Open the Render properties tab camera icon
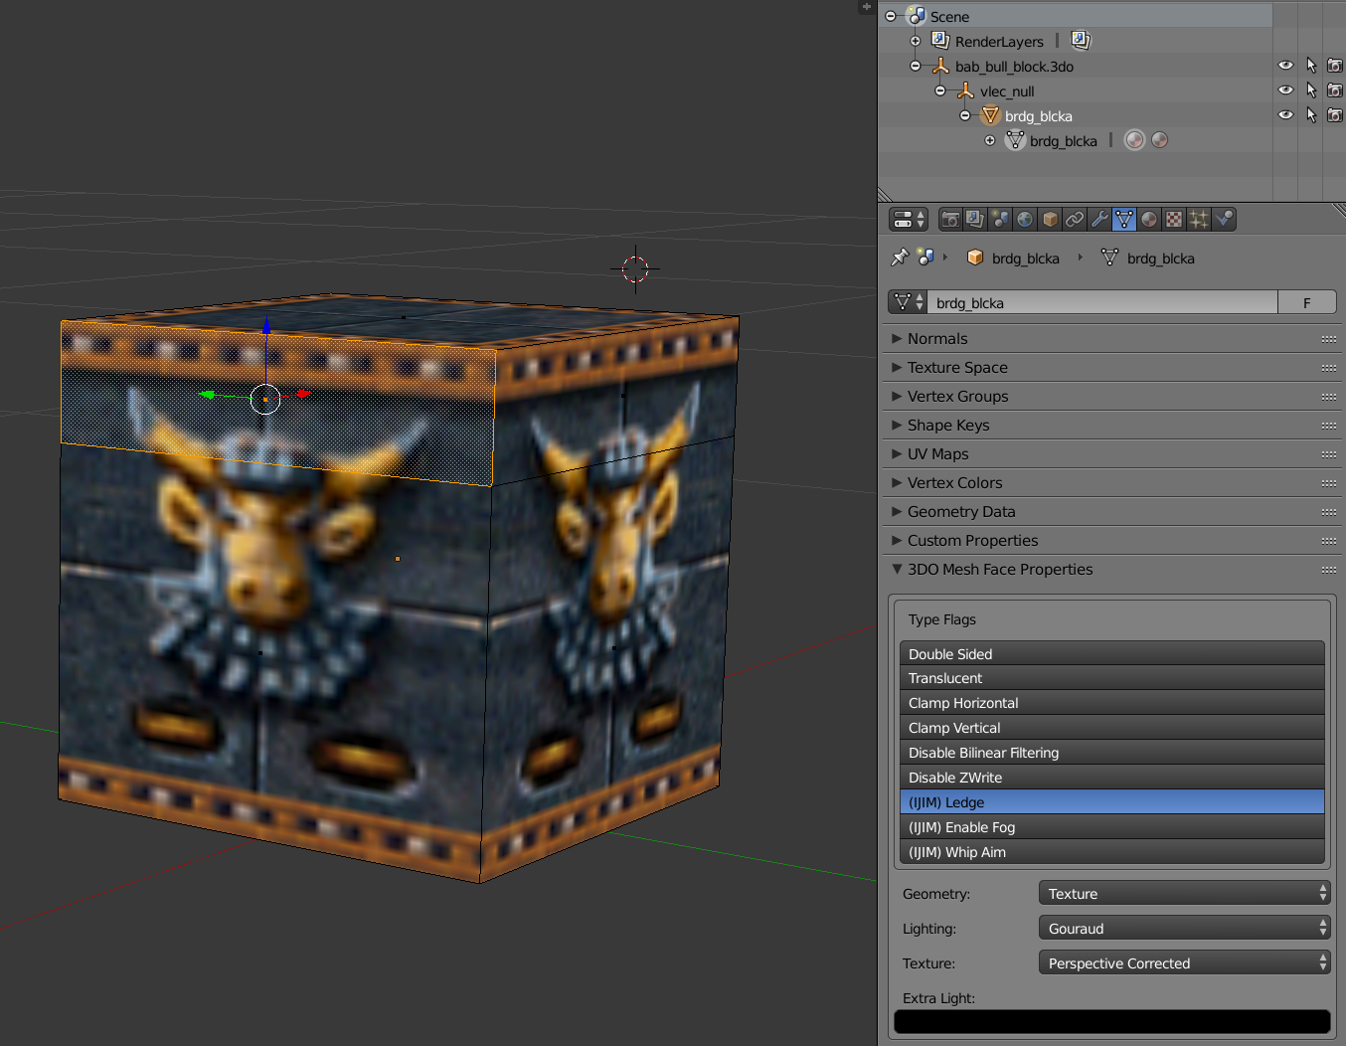1346x1046 pixels. tap(950, 219)
